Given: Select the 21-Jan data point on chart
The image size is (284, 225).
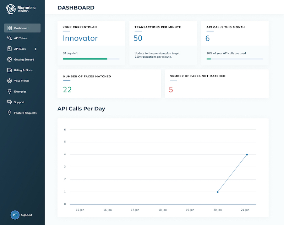Looking at the screenshot, I should (x=247, y=155).
